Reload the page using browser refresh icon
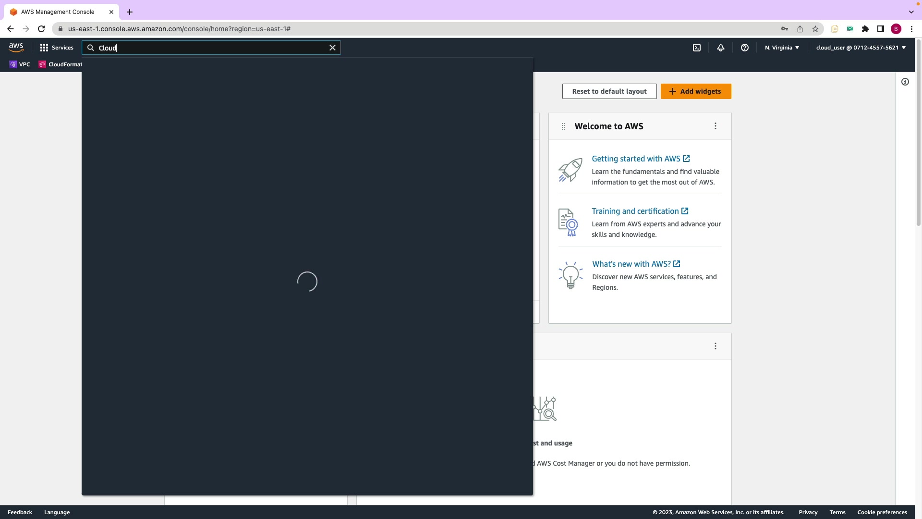This screenshot has width=922, height=519. (41, 29)
